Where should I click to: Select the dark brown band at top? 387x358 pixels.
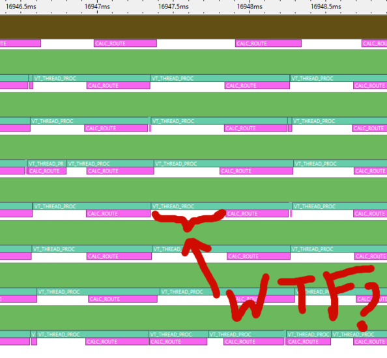coord(193,27)
